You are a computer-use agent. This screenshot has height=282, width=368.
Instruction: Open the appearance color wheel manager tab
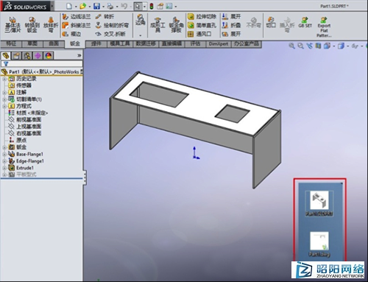pyautogui.click(x=49, y=56)
